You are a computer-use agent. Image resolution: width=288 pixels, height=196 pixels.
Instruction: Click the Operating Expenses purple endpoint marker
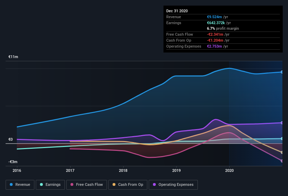282,123
